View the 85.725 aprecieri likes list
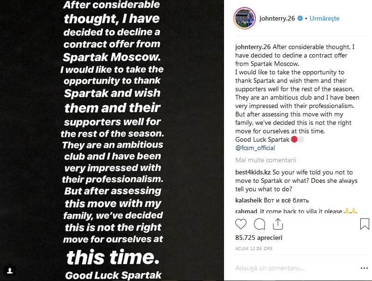The height and width of the screenshot is (281, 372). click(x=259, y=238)
